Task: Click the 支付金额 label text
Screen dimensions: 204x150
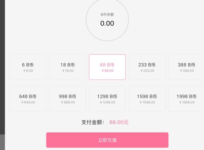Action: [94, 122]
